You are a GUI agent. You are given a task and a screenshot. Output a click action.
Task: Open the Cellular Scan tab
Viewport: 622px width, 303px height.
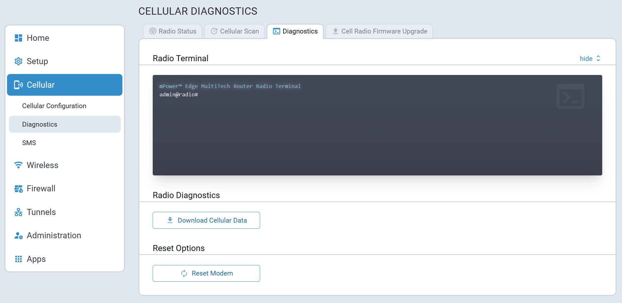click(235, 31)
